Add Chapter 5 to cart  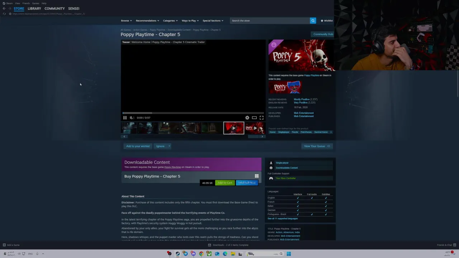point(225,183)
